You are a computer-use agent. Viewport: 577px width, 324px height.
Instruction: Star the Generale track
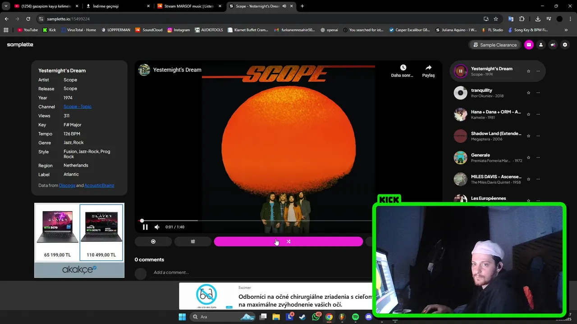[529, 157]
